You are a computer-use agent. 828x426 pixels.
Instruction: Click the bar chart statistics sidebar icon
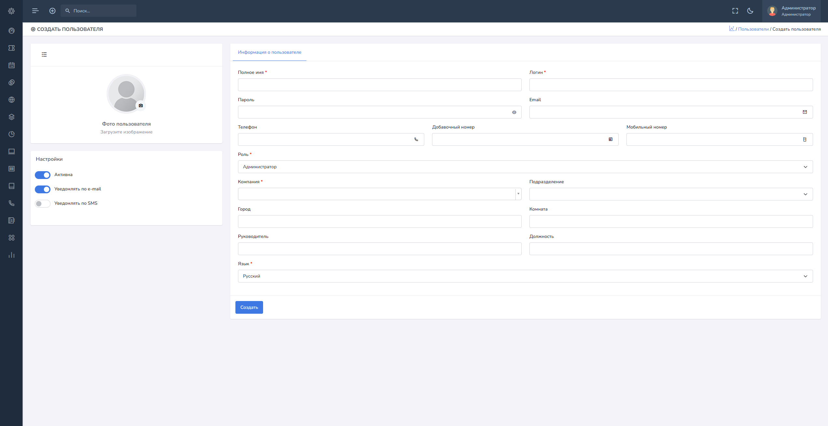(11, 255)
